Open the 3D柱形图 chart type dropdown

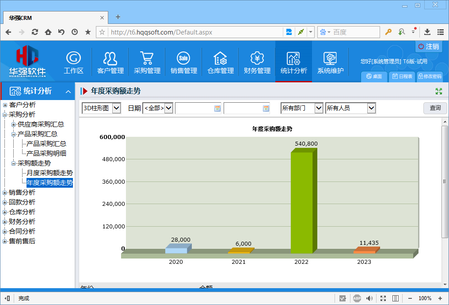pos(101,108)
